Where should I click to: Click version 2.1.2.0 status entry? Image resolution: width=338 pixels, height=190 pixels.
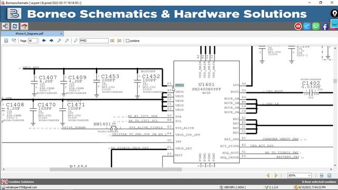tap(273, 187)
